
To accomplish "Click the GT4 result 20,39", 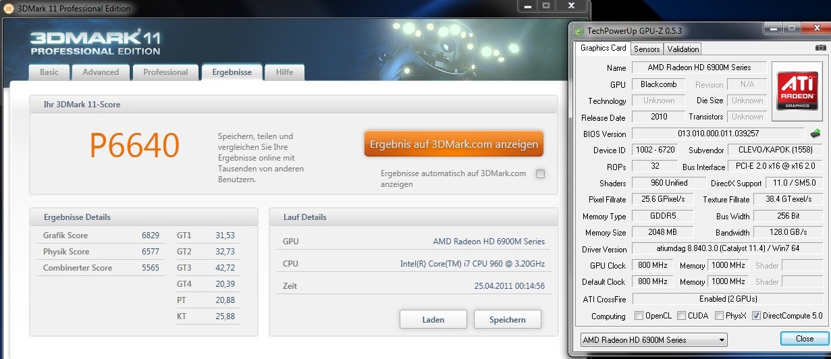I will click(225, 284).
